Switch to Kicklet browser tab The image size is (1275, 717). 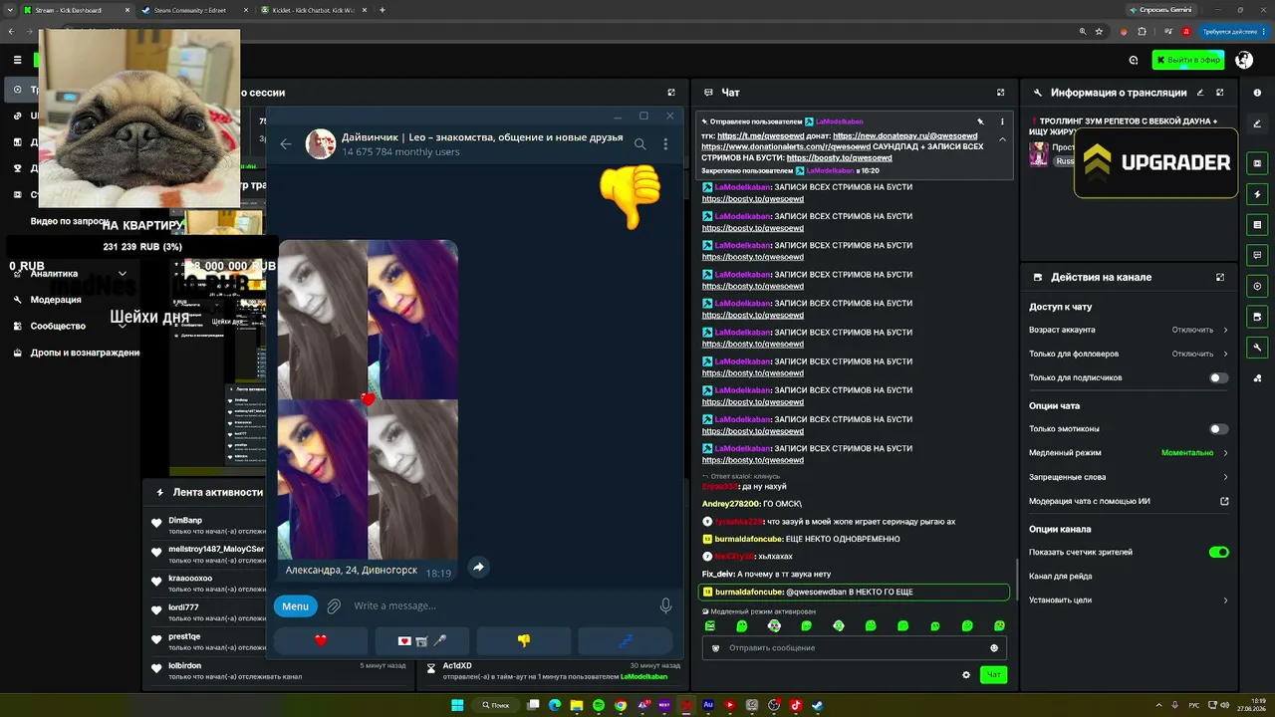tap(311, 10)
